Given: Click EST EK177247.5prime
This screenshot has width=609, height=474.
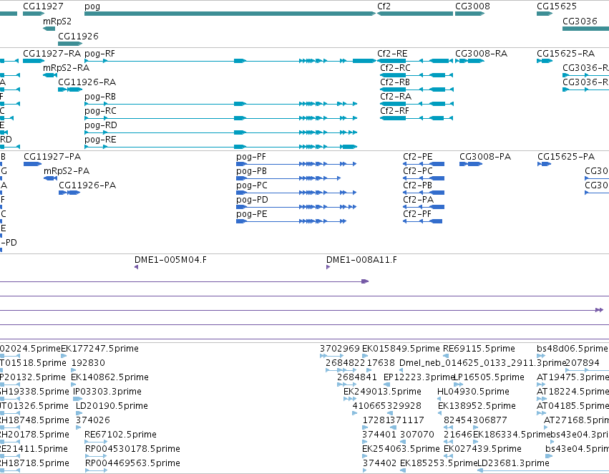Looking at the screenshot, I should click(64, 355).
